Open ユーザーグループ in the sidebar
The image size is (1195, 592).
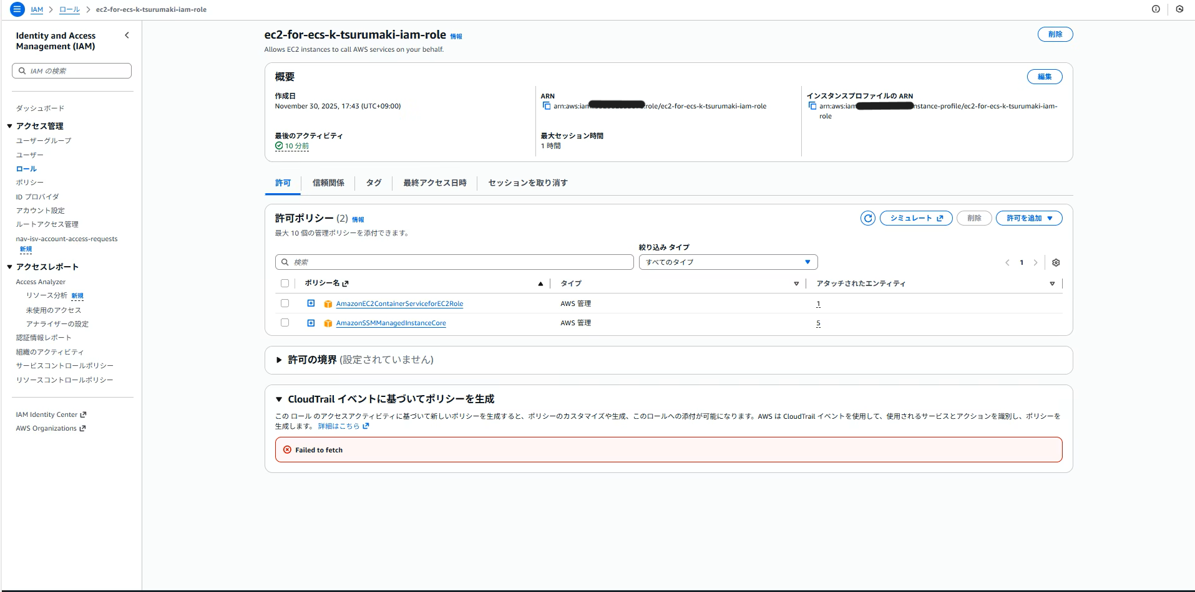(44, 141)
